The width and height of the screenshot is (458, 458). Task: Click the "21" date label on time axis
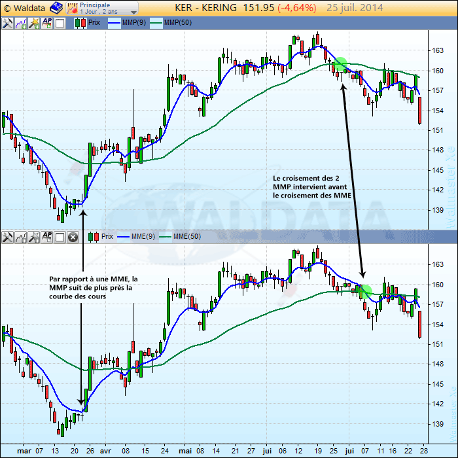pyautogui.click(x=235, y=451)
